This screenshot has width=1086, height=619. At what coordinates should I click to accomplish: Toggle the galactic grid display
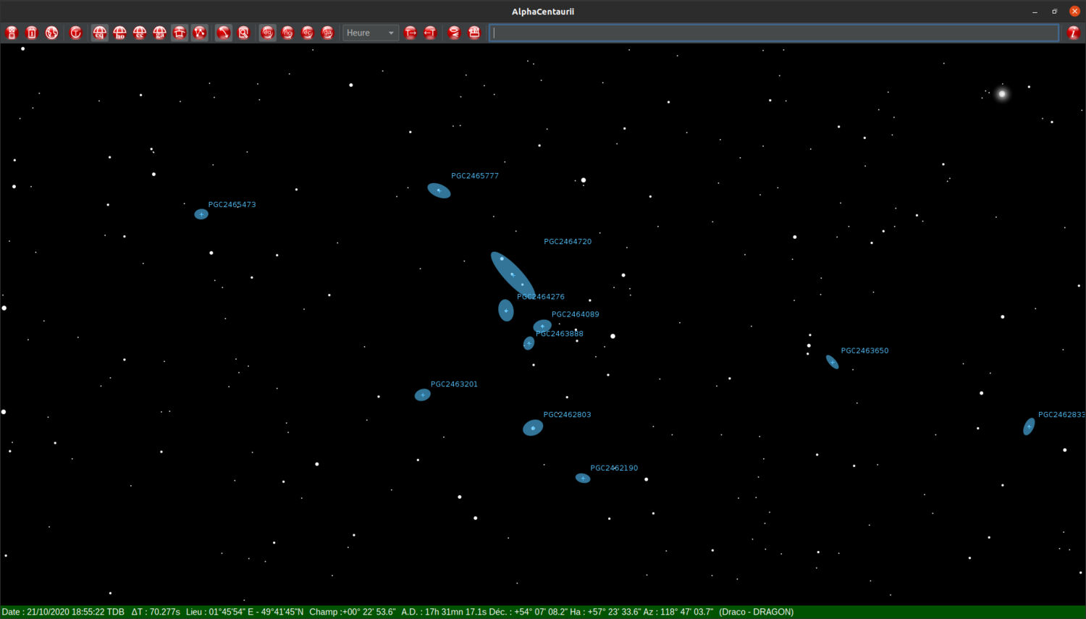[160, 33]
